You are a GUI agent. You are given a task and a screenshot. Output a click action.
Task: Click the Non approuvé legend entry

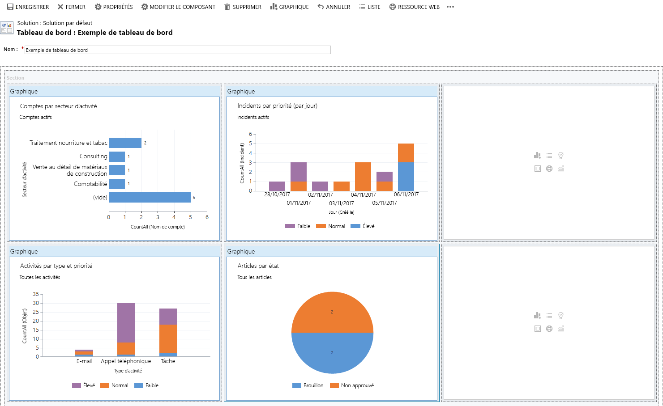(352, 385)
